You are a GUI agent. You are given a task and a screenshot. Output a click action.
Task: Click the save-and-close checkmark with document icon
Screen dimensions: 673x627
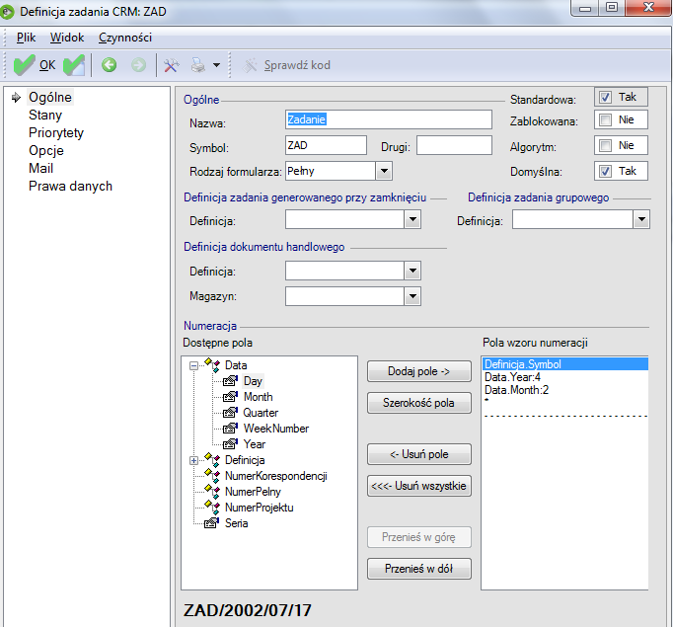click(x=74, y=65)
